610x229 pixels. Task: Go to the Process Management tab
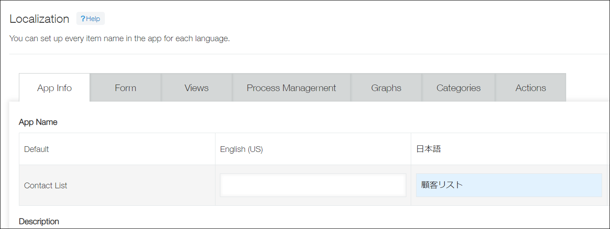291,88
